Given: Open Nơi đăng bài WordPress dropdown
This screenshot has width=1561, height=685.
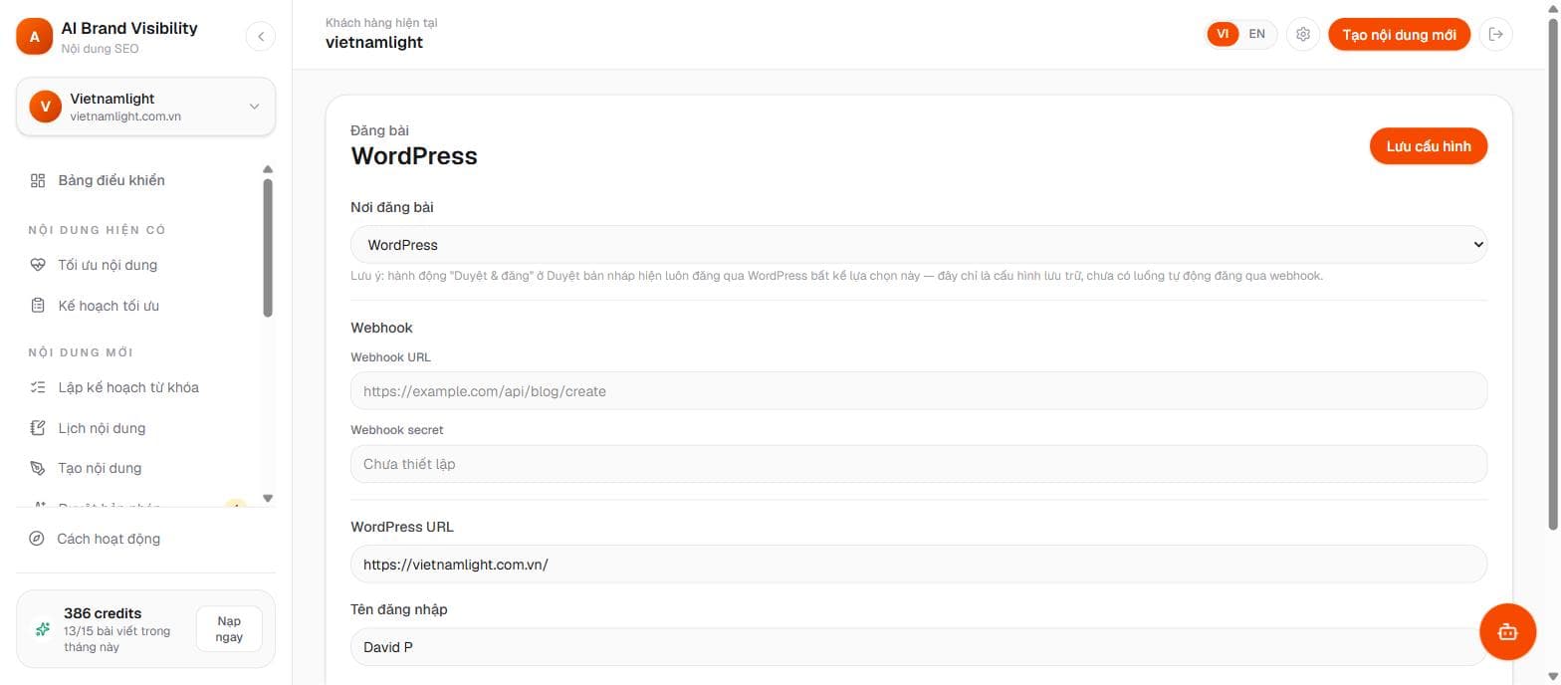Looking at the screenshot, I should tap(919, 245).
